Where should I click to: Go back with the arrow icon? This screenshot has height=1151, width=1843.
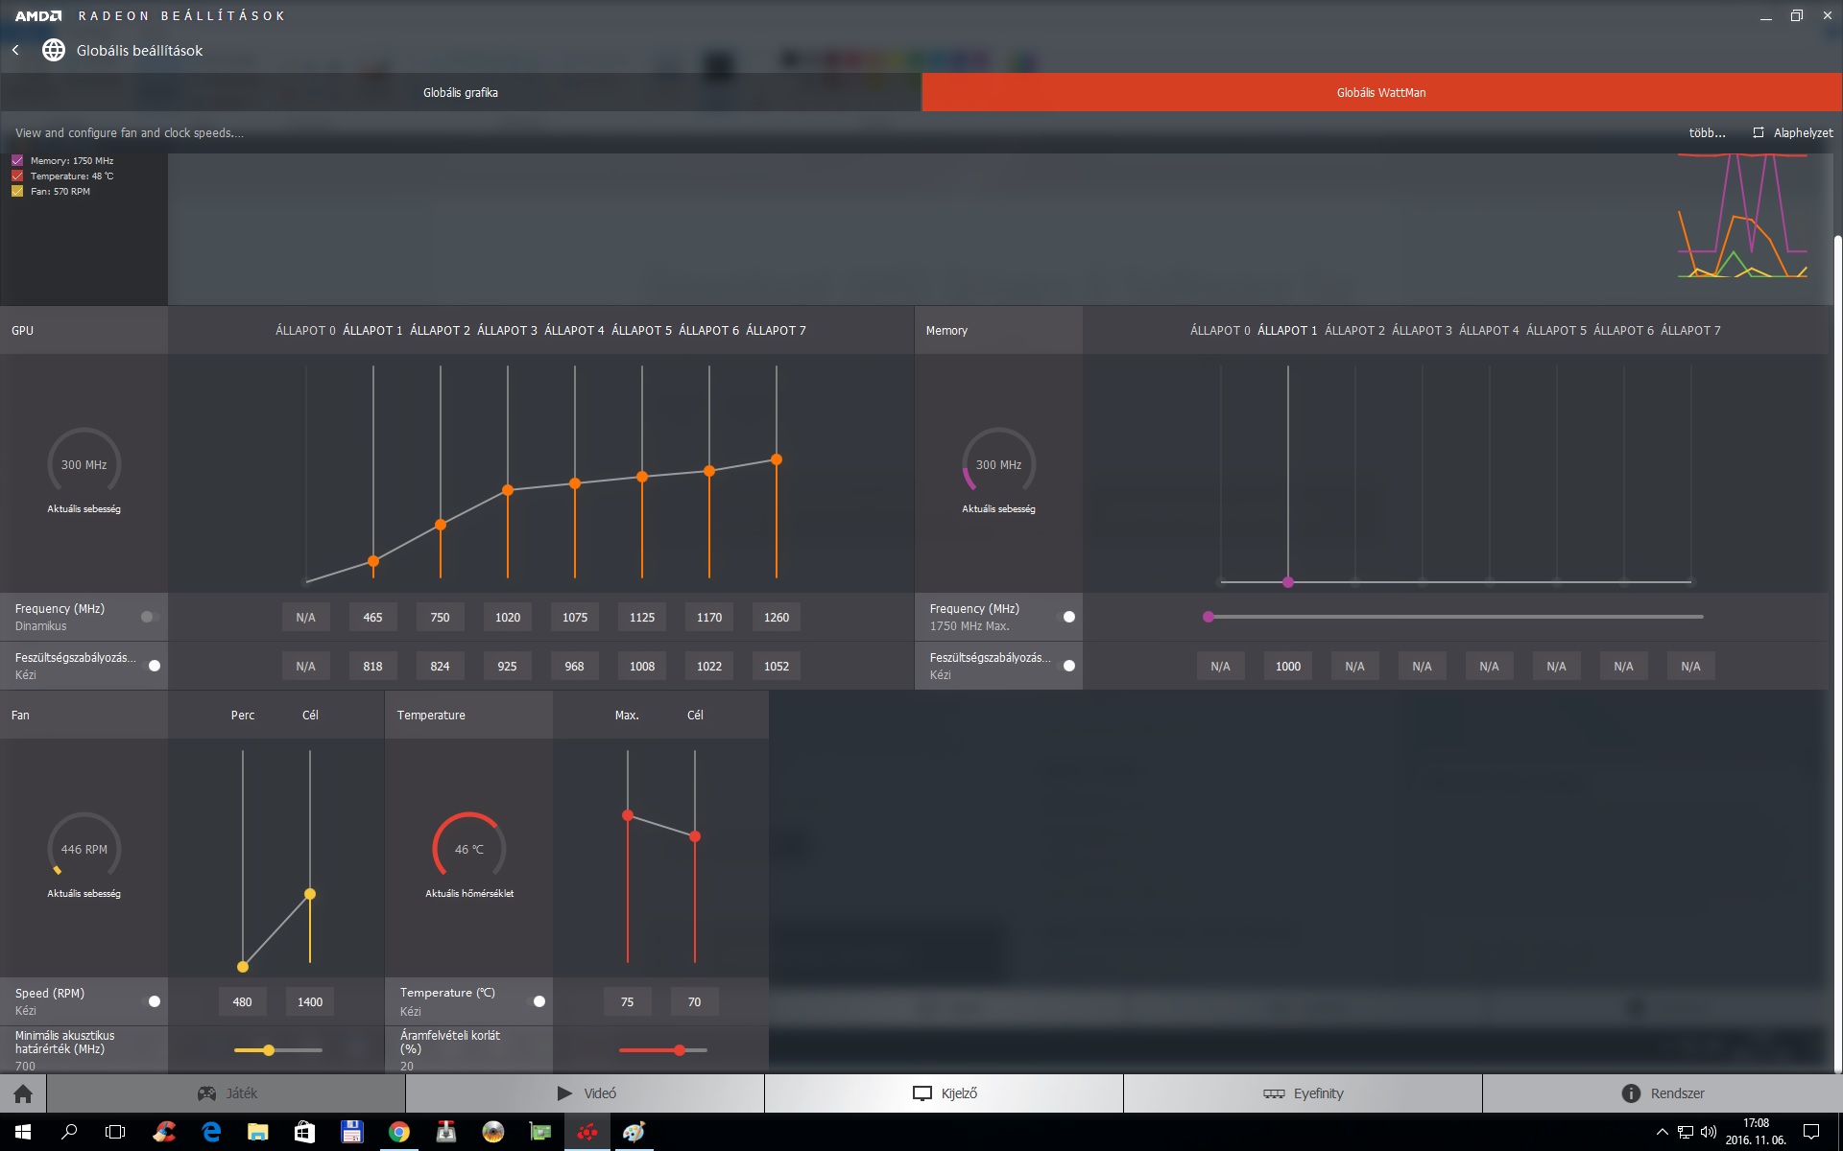pos(15,50)
